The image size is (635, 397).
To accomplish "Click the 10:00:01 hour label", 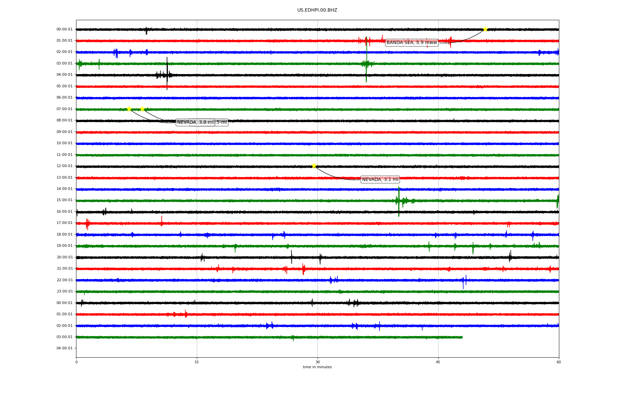I will pos(64,143).
